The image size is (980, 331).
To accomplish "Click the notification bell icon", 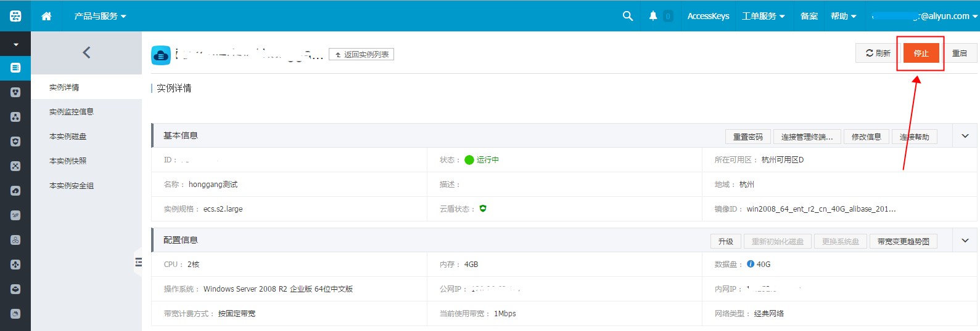I will 653,16.
